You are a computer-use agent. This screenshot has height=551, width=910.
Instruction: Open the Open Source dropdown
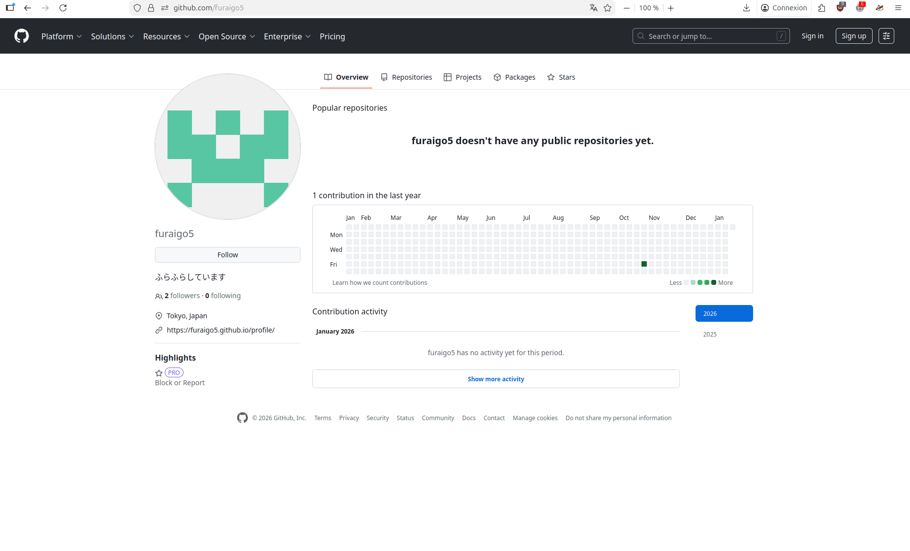tap(226, 36)
